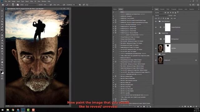Screen dimensions: 200x112
Task: Select the Eyedropper tool
Action: click(x=2, y=27)
